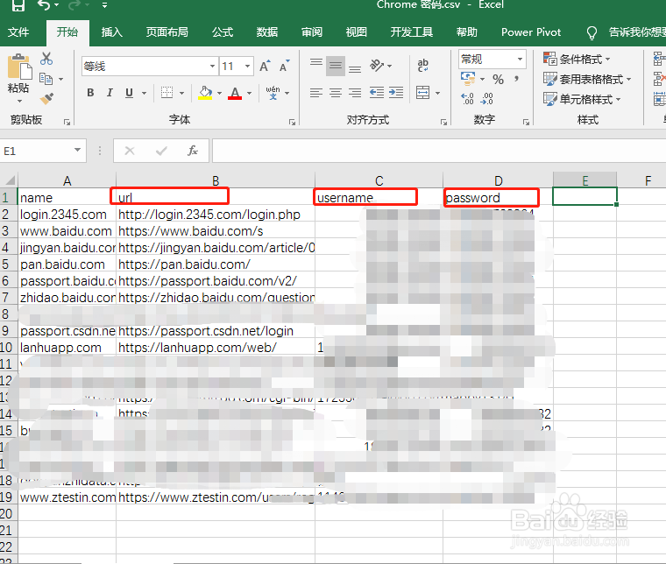The image size is (666, 564).
Task: Switch to 页面布局 Page Layout tab
Action: click(x=166, y=32)
